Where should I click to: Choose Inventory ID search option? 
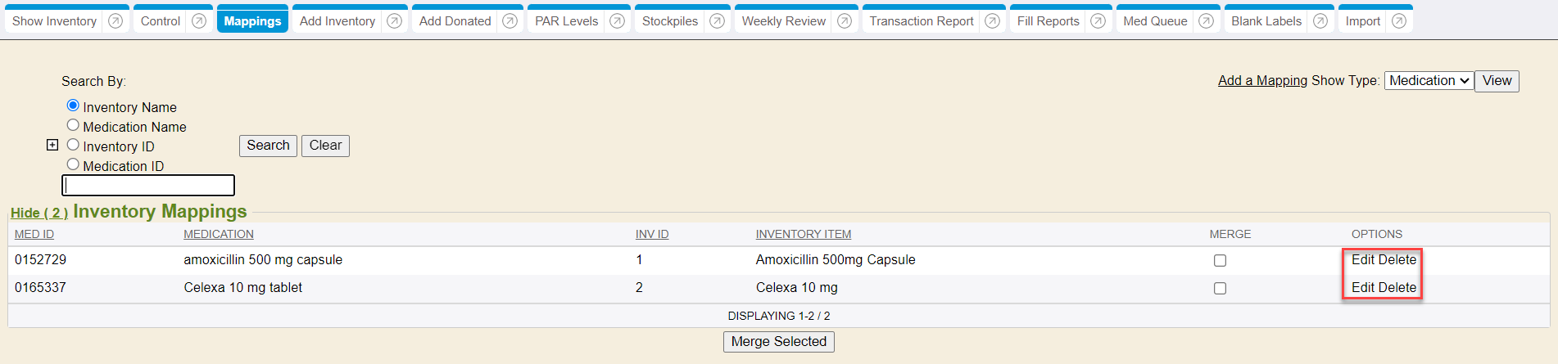(x=73, y=145)
